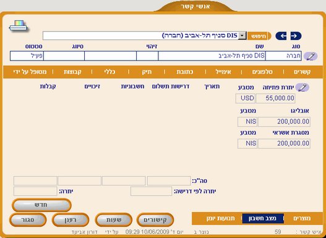This screenshot has height=238, width=326.
Task: Click the מסגרת אשראי amount field
Action: coord(284,143)
